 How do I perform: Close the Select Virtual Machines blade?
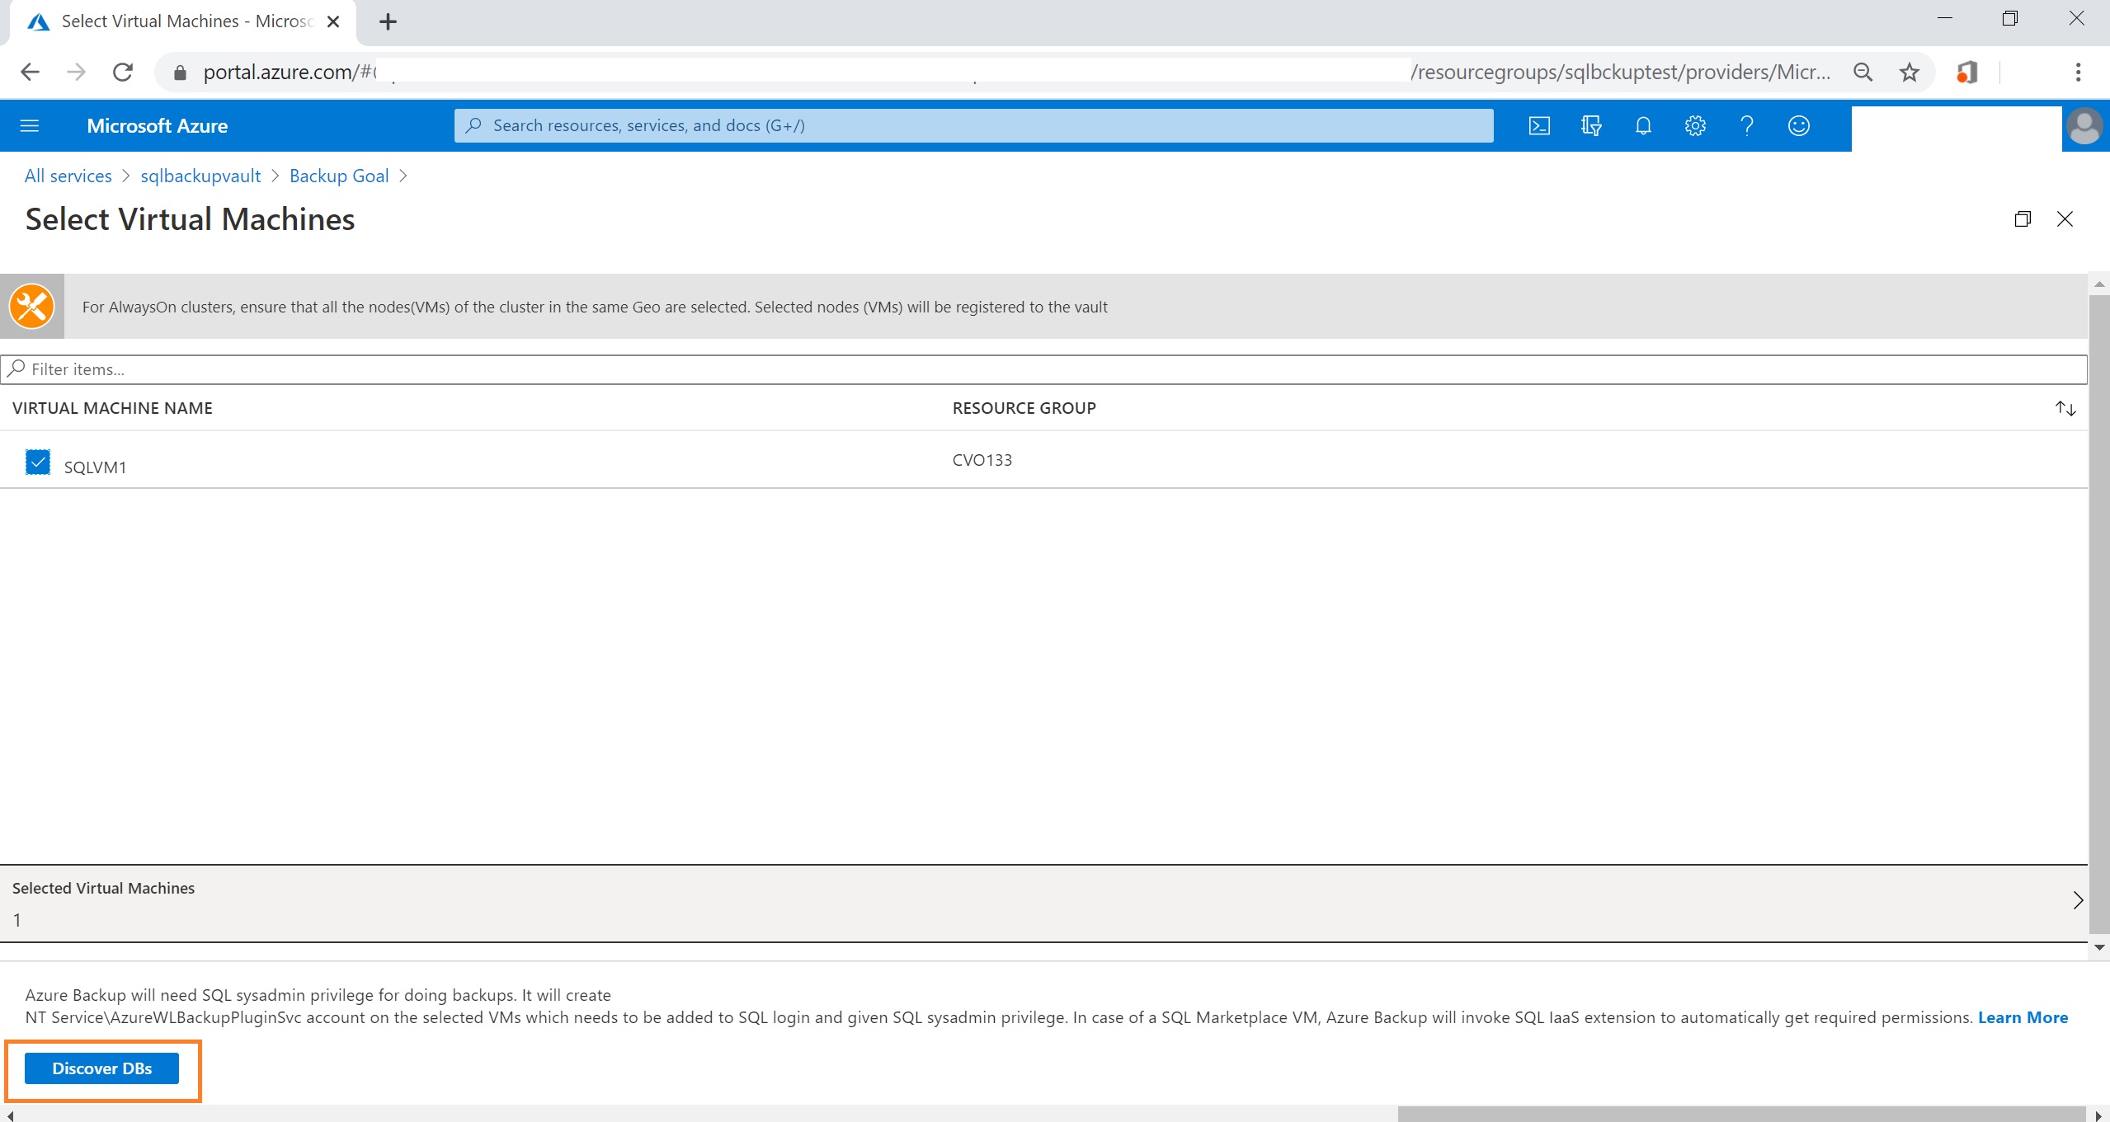2065,218
